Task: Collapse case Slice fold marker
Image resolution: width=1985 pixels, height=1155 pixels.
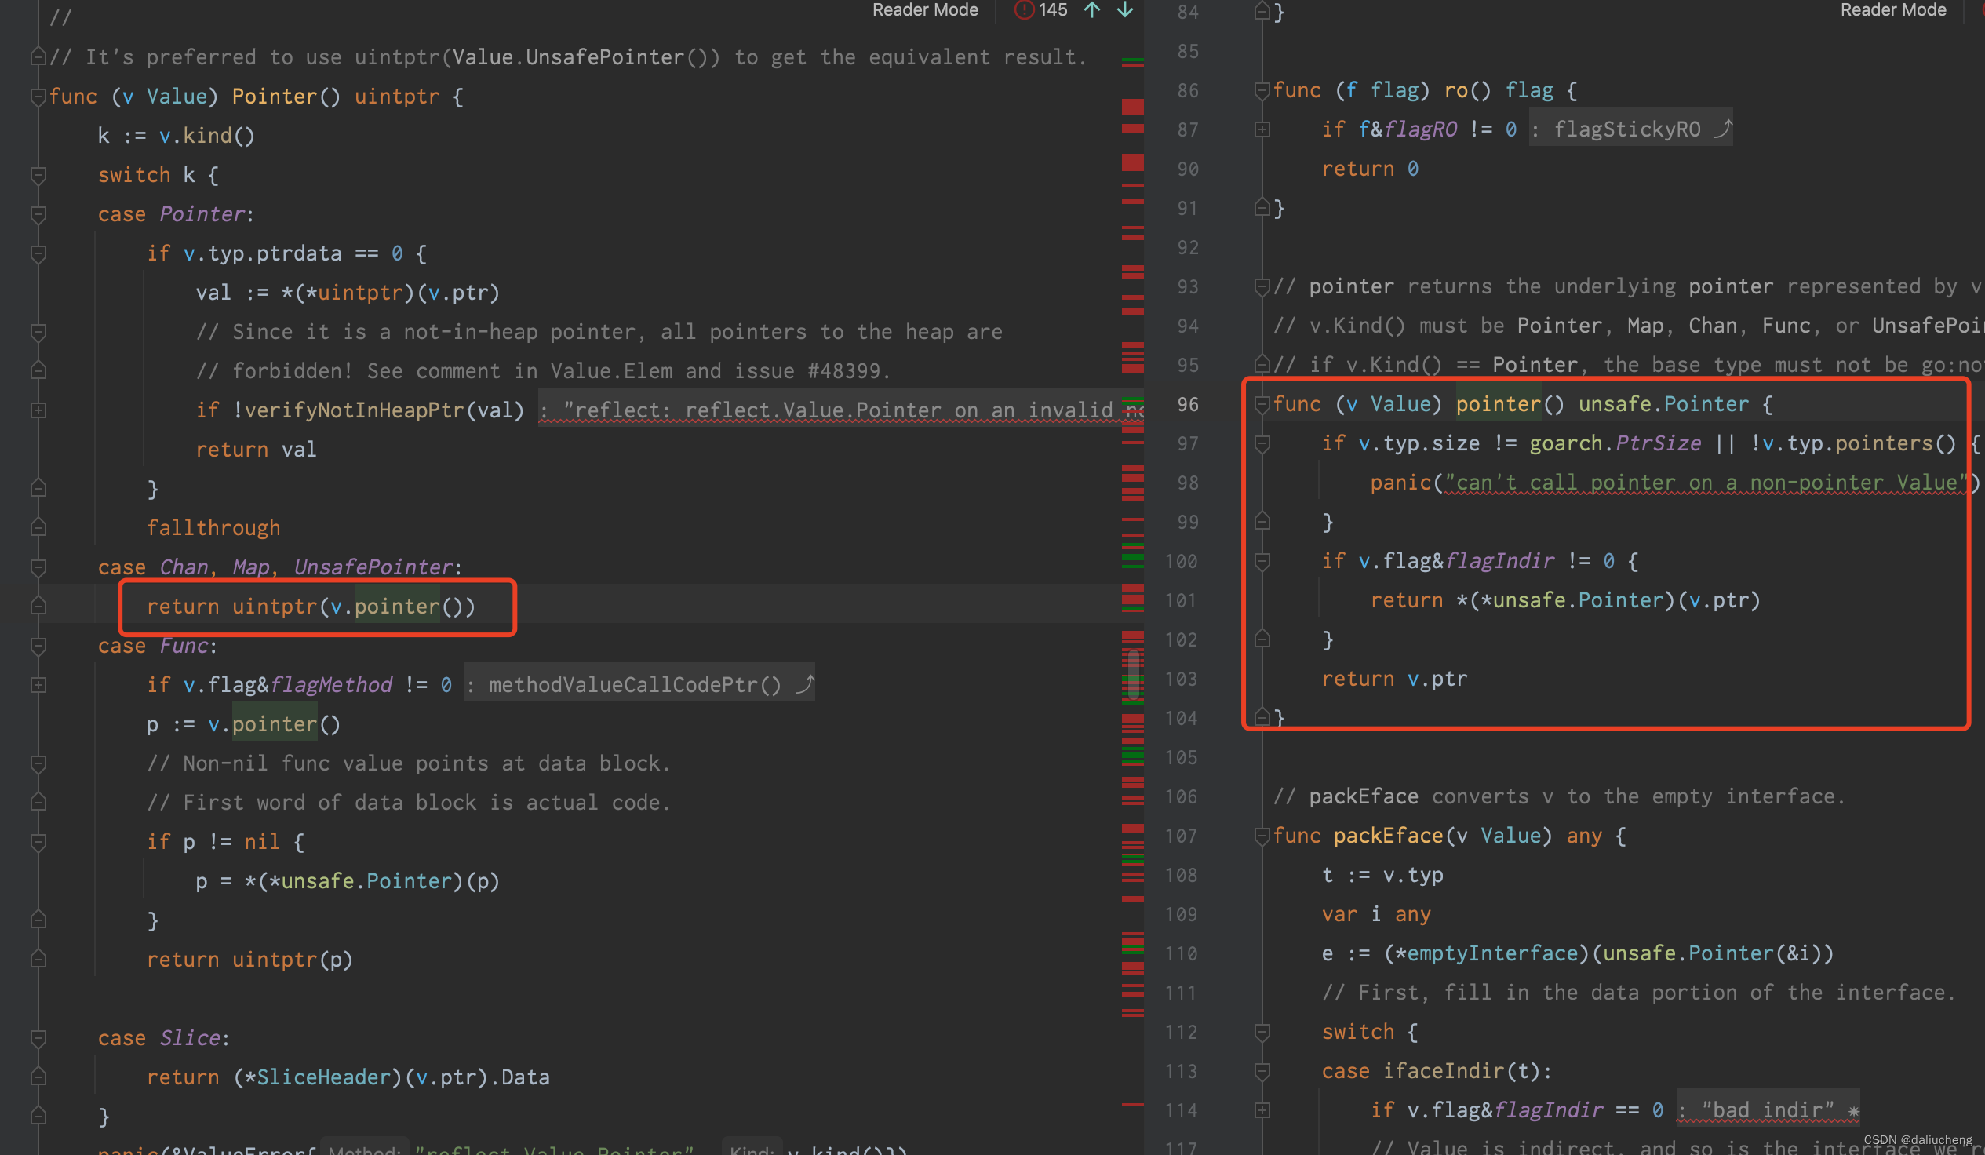Action: 38,1038
